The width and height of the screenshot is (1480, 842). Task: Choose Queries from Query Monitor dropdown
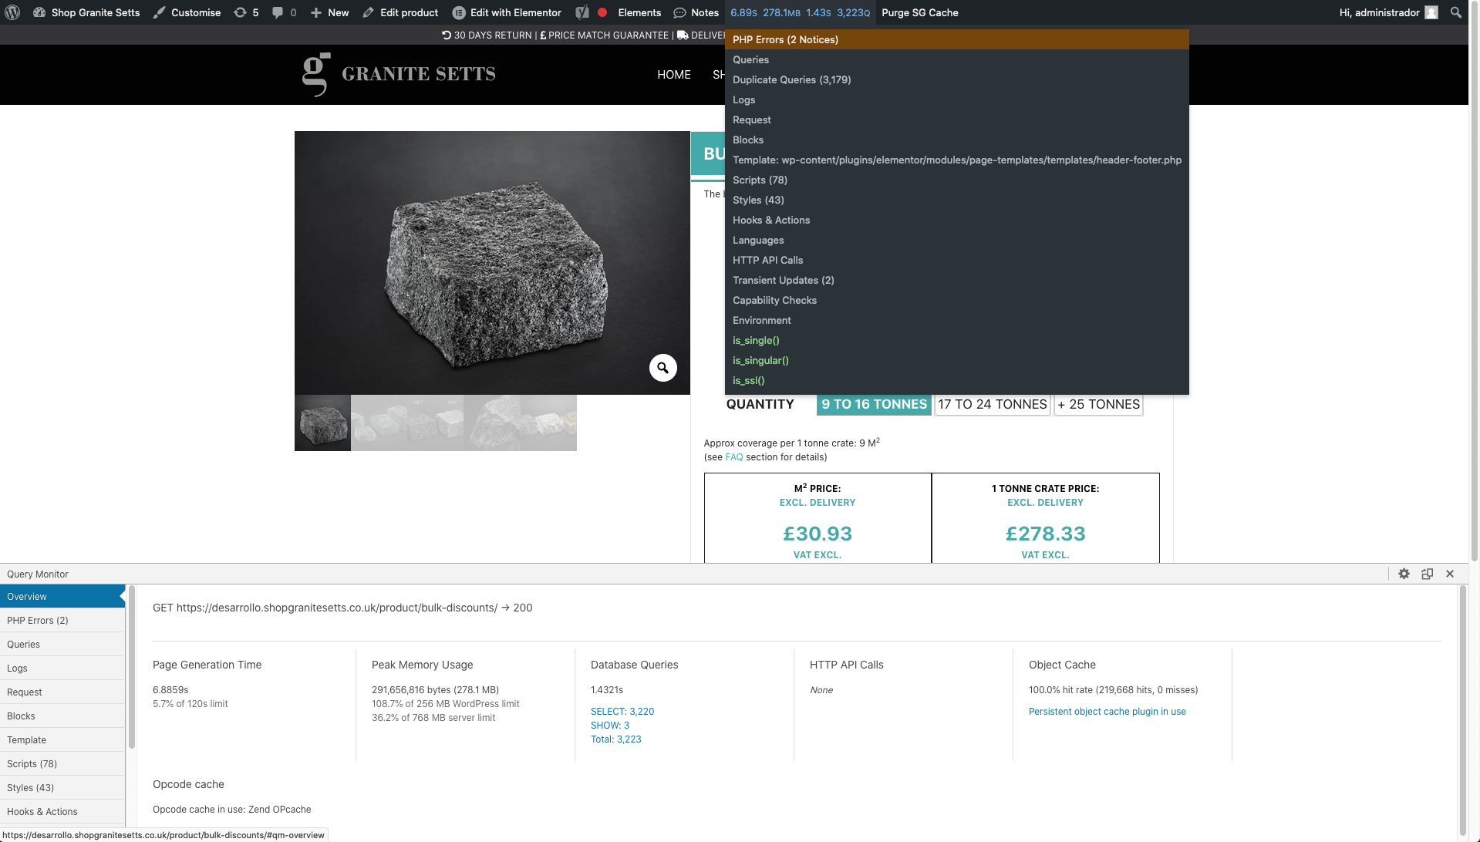coord(956,59)
